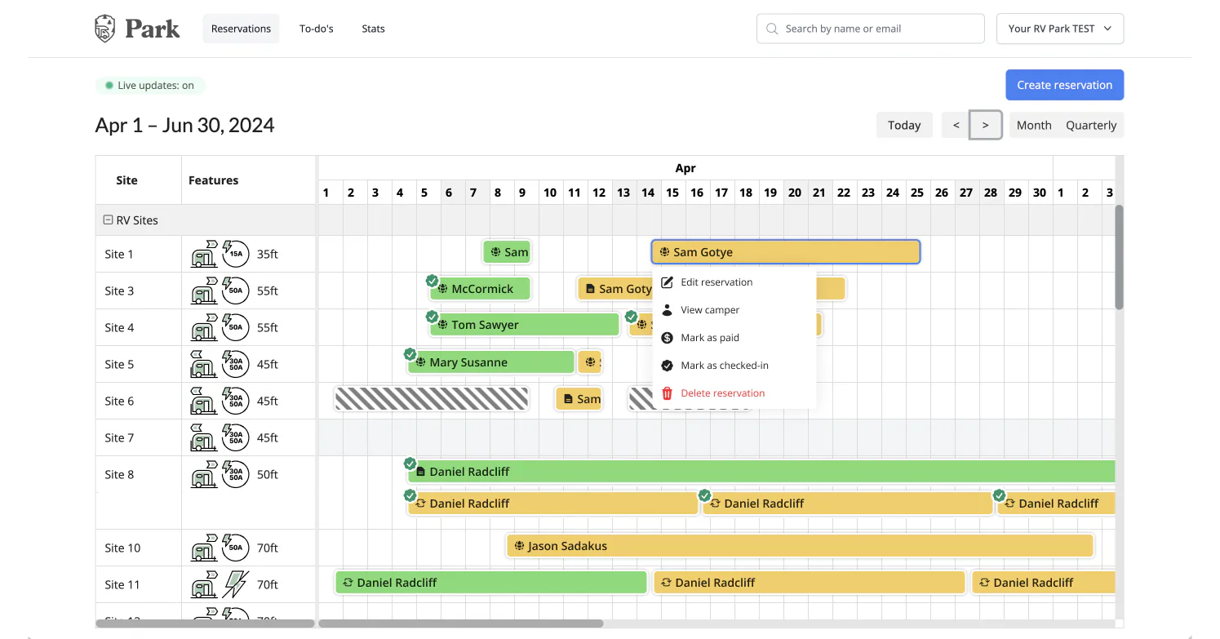This screenshot has height=639, width=1220.
Task: Collapse the RV Sites section
Action: pos(108,220)
